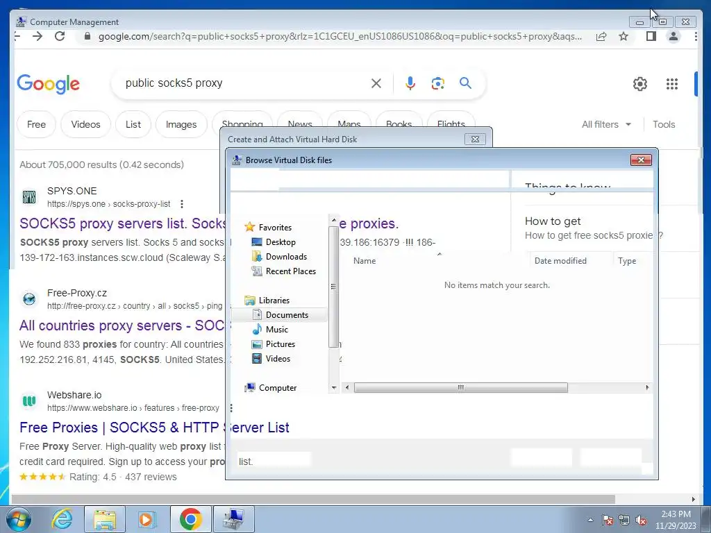Bookmark this page with the star icon

point(624,36)
